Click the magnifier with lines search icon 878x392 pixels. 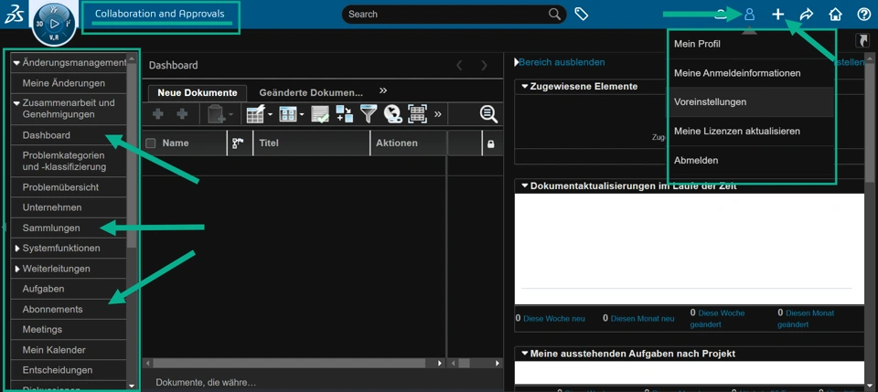coord(488,114)
